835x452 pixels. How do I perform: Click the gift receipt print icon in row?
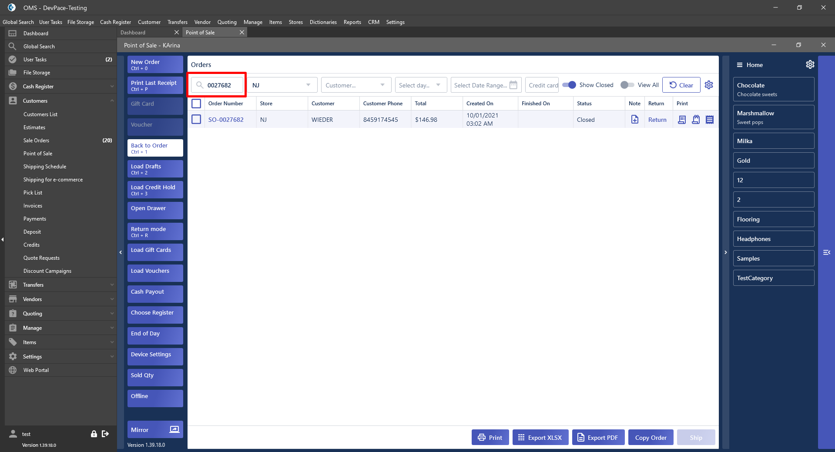click(696, 120)
